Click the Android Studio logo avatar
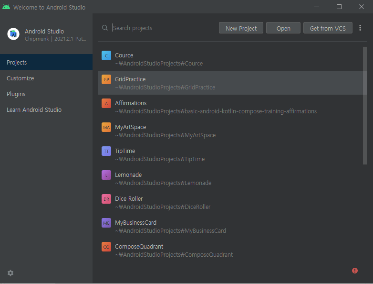Viewport: 373px width, 284px height. (x=13, y=34)
